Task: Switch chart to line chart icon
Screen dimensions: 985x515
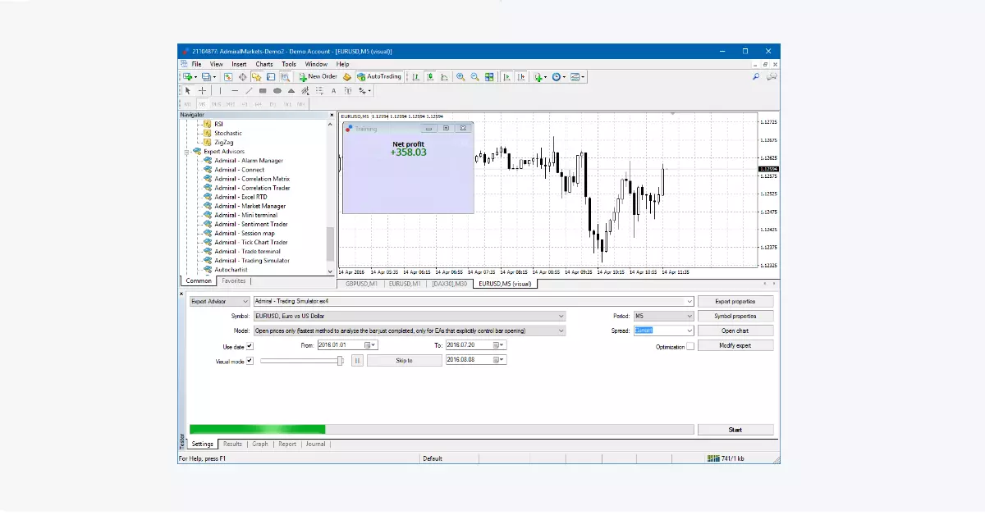Action: [x=445, y=76]
